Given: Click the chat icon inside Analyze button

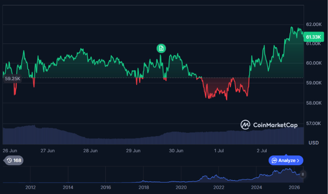Looking at the screenshot, I should click(x=274, y=160).
